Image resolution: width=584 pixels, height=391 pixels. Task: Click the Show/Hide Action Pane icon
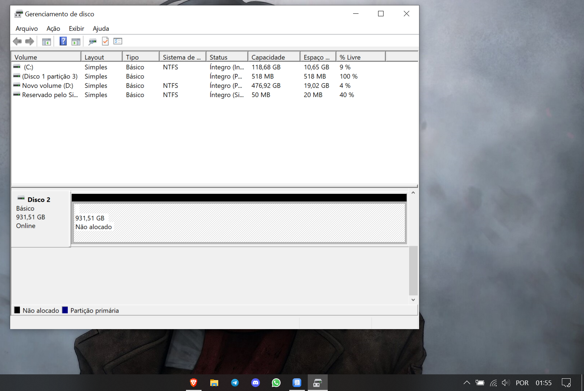[76, 42]
